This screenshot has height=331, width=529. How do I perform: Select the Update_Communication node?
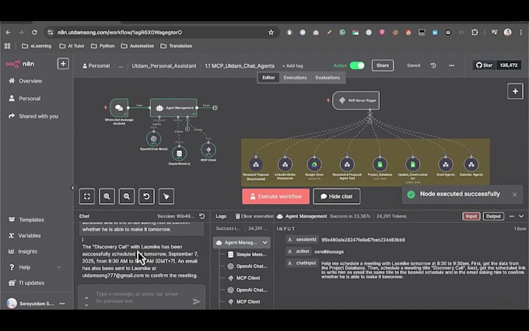[x=412, y=164]
